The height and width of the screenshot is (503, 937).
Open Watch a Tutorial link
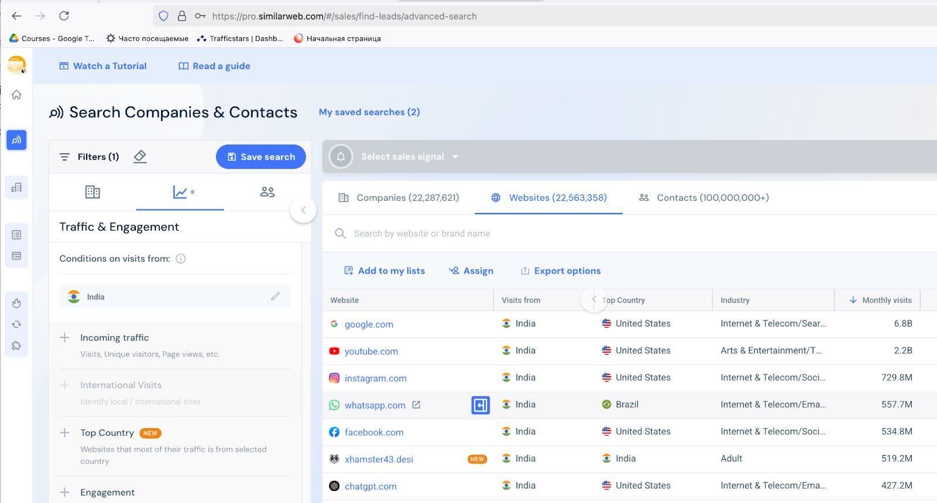[x=103, y=66]
